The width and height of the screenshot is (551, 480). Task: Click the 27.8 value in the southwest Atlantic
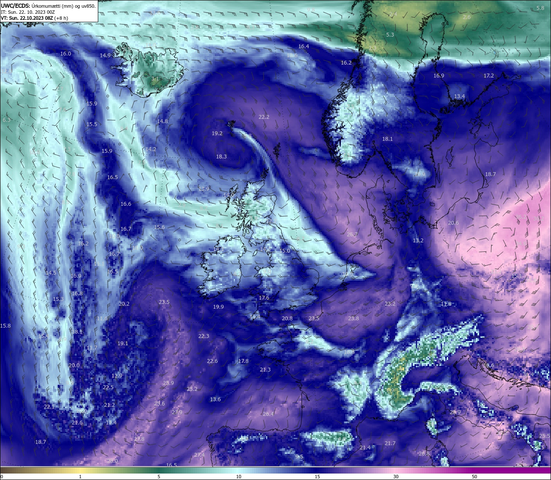(x=139, y=439)
